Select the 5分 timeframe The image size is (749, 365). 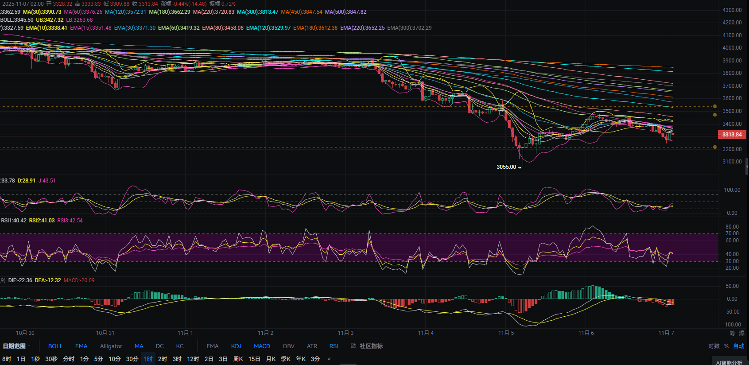pyautogui.click(x=98, y=359)
